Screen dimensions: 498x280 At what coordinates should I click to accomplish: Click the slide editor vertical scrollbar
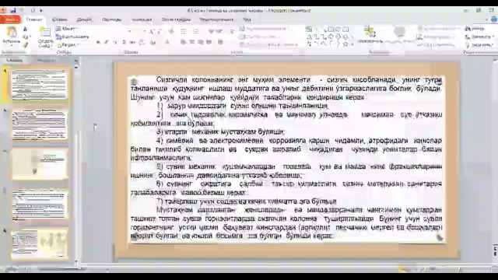click(495, 152)
